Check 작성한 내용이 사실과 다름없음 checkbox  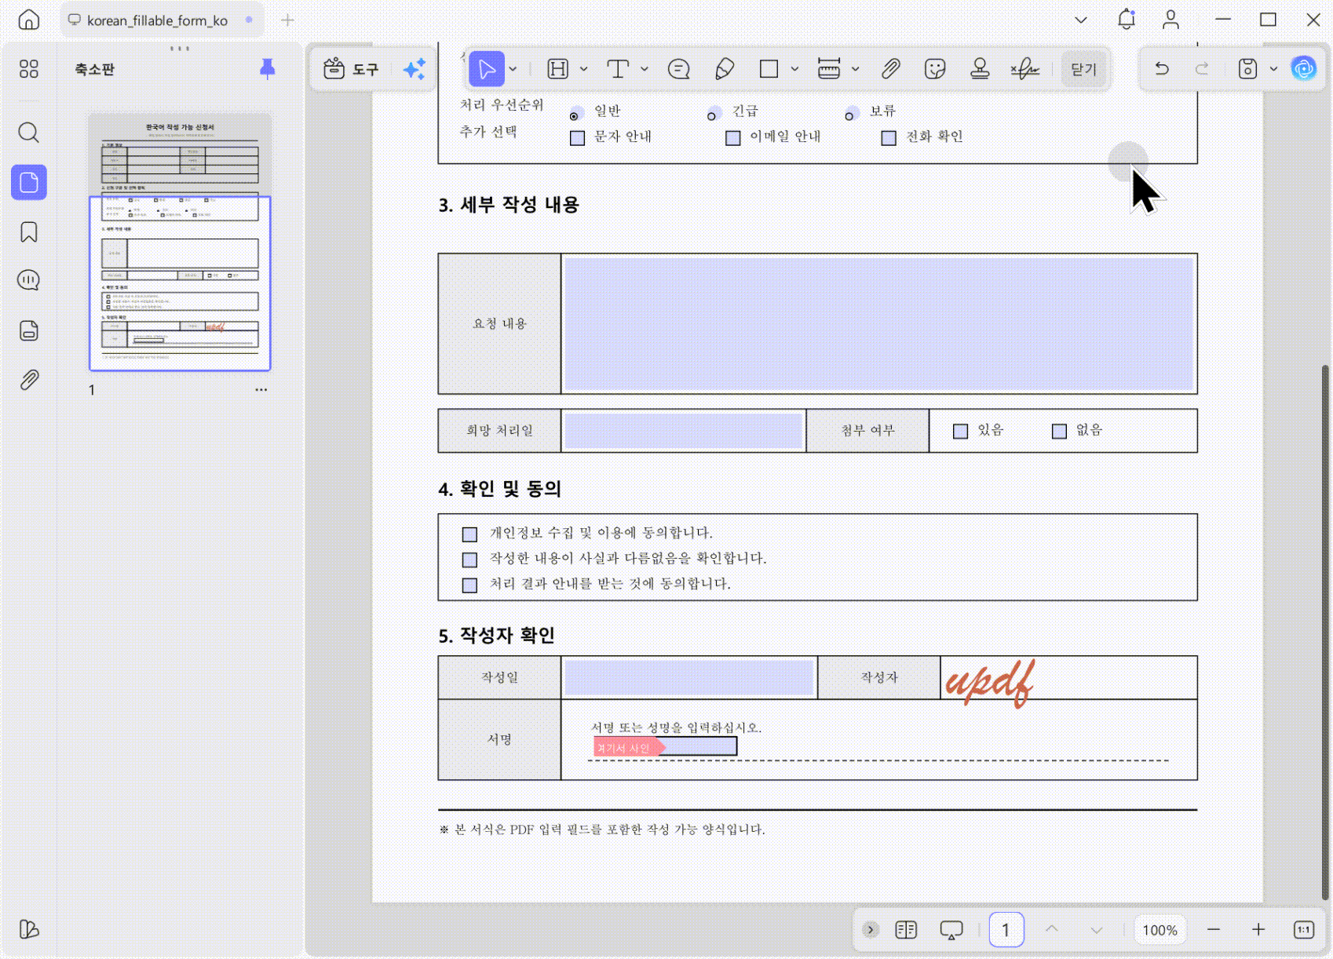(x=469, y=560)
